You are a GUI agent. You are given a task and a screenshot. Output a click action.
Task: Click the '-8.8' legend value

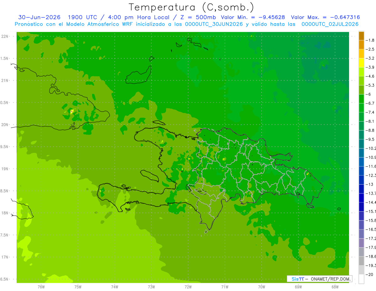coord(370,130)
